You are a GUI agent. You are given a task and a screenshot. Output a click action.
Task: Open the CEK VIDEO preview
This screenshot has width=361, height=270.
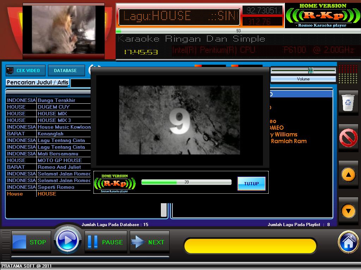tap(25, 70)
